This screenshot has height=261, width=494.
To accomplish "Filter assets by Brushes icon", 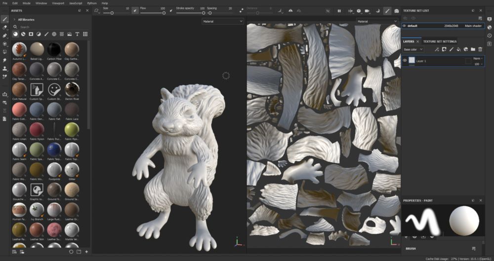I will pyautogui.click(x=46, y=34).
